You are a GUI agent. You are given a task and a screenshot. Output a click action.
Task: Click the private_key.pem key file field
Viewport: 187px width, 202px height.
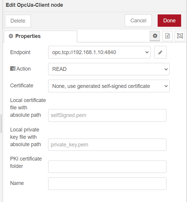[107, 145]
